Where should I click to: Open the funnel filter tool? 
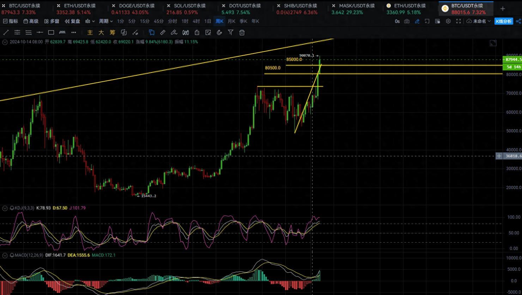(231, 33)
